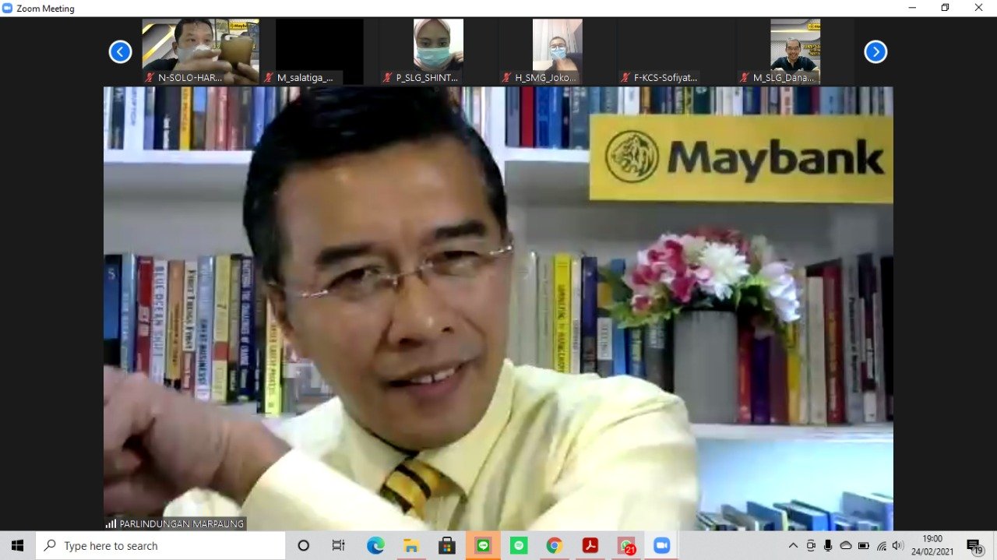Image resolution: width=997 pixels, height=560 pixels.
Task: Select M_SLG_Dana participant video thumbnail
Action: [x=795, y=51]
